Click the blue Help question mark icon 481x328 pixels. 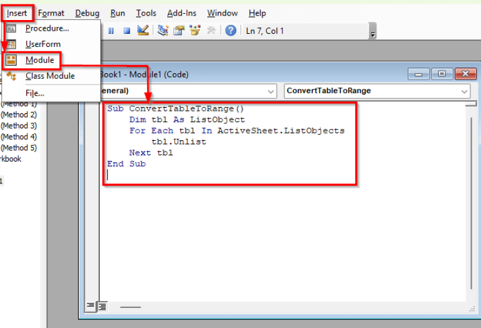(x=231, y=31)
